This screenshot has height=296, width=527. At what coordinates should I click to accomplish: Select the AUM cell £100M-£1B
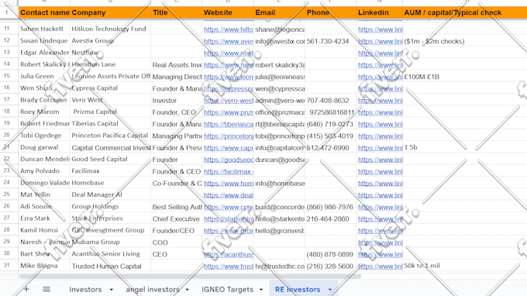point(465,76)
